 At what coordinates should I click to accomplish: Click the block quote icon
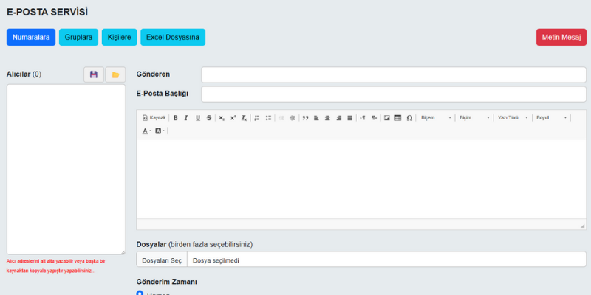[305, 118]
